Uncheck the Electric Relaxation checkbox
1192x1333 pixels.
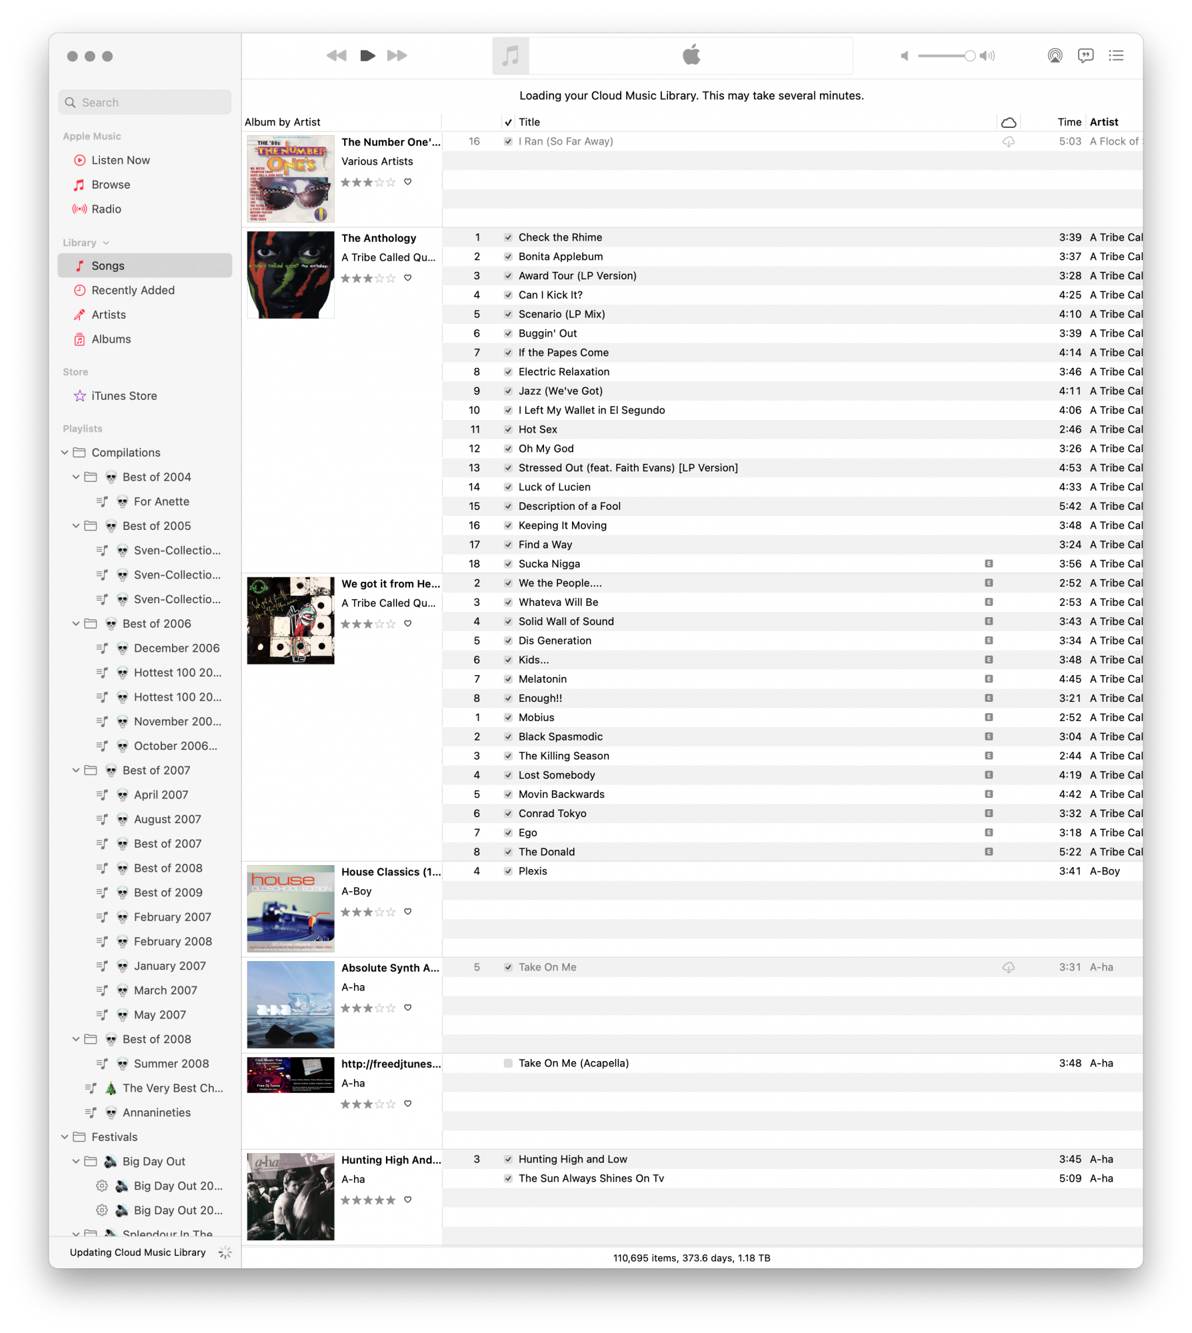(508, 372)
